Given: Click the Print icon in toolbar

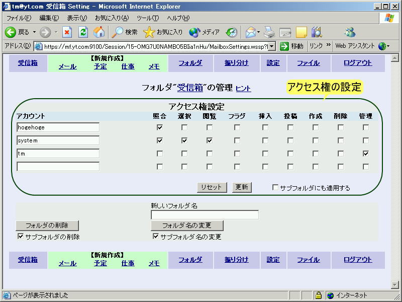Looking at the screenshot, I should coord(270,32).
